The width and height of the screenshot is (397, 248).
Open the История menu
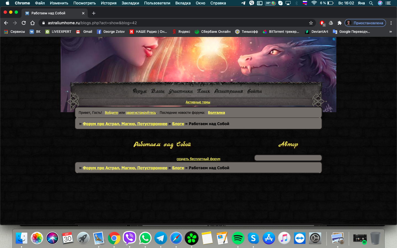(109, 3)
